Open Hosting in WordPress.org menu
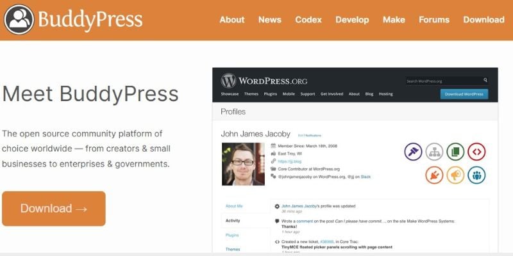Image resolution: width=513 pixels, height=256 pixels. tap(386, 94)
